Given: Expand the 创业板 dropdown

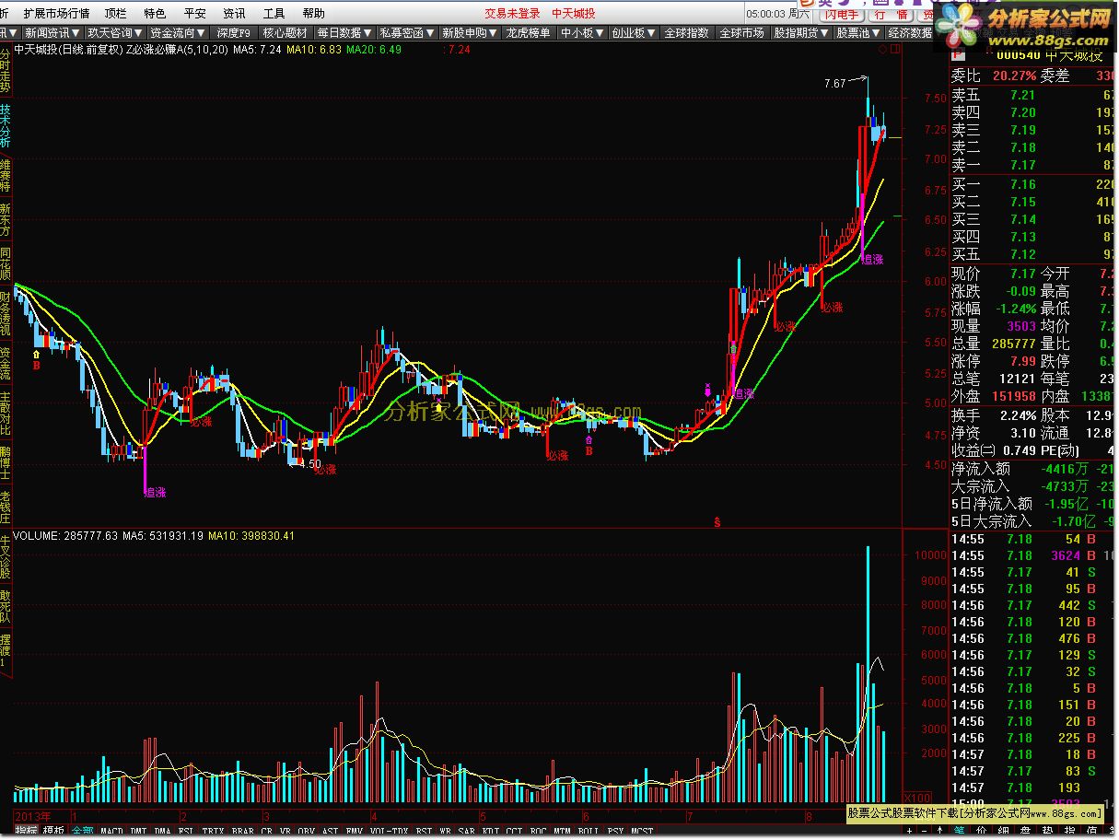Looking at the screenshot, I should [x=634, y=33].
